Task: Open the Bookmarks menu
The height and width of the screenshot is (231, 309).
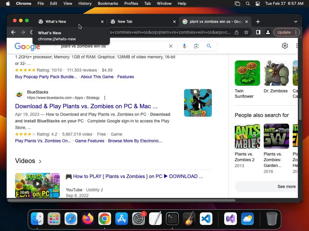Action: (108, 4)
